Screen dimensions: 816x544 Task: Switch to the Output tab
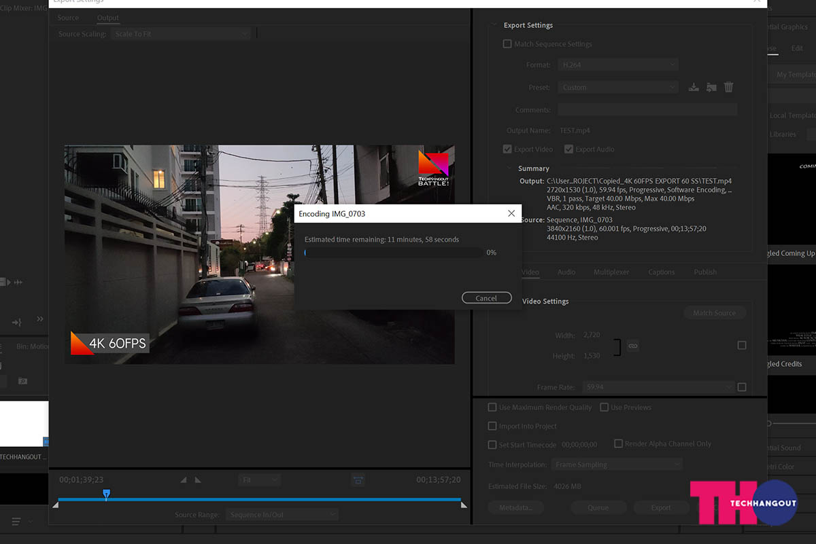tap(108, 18)
